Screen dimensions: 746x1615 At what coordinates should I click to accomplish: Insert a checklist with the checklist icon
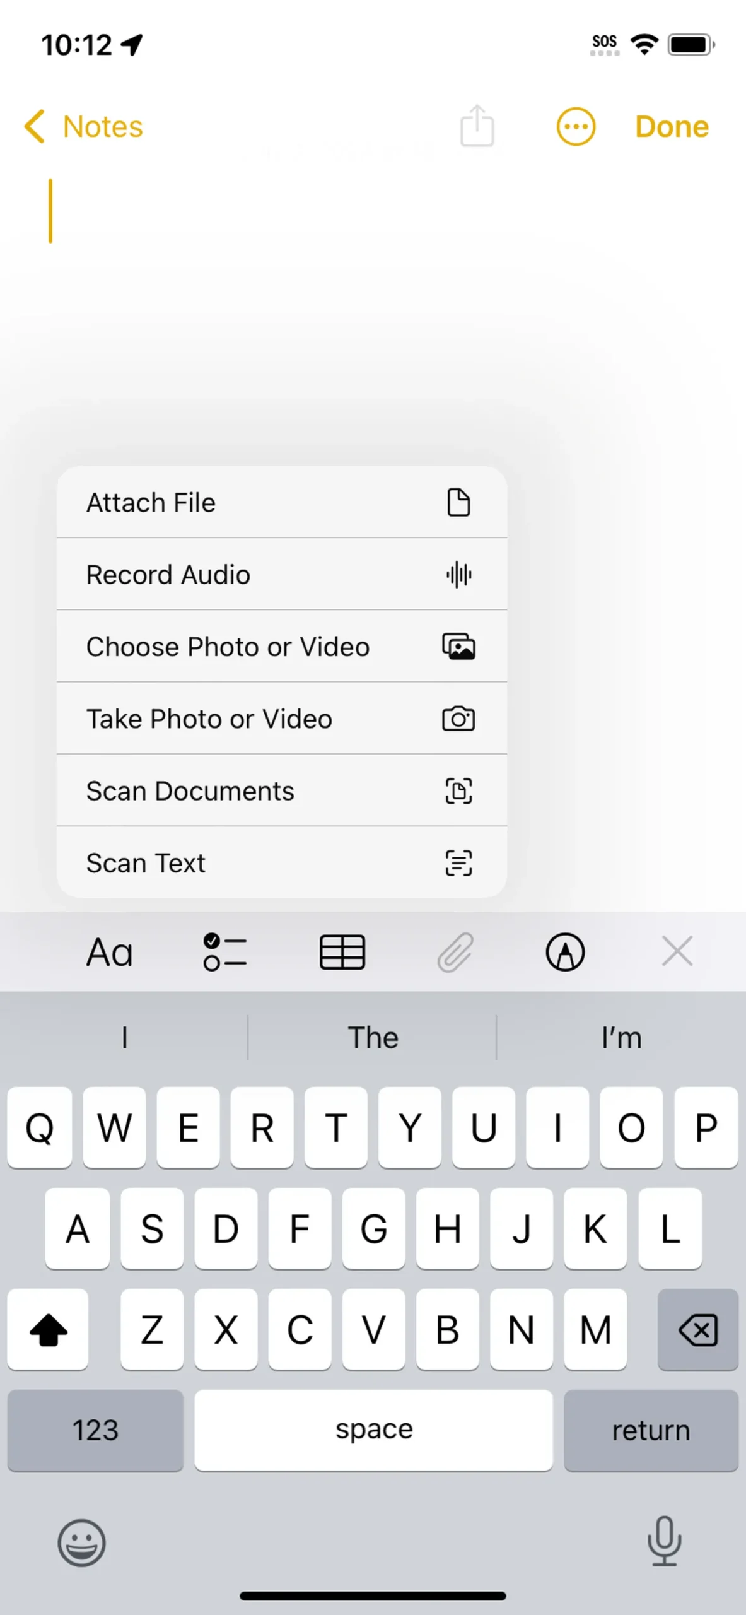pos(224,952)
